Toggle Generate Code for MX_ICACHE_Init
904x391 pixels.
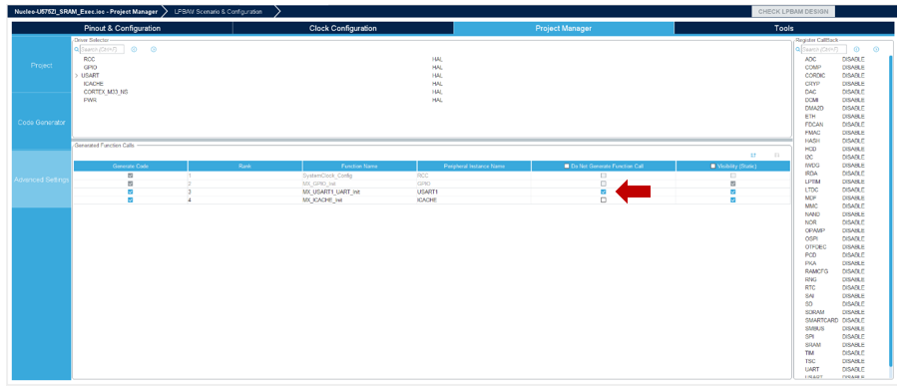pos(131,199)
